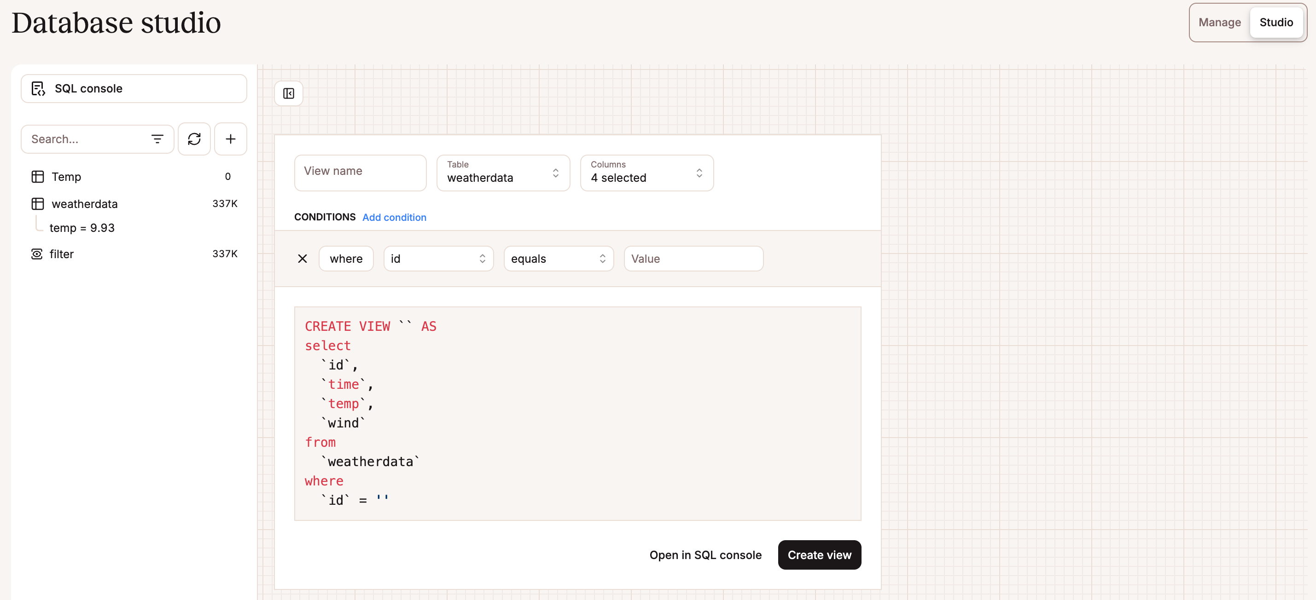Image resolution: width=1316 pixels, height=600 pixels.
Task: Remove the where condition with the X
Action: point(303,259)
